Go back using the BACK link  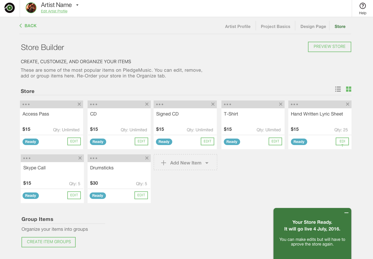coord(28,26)
